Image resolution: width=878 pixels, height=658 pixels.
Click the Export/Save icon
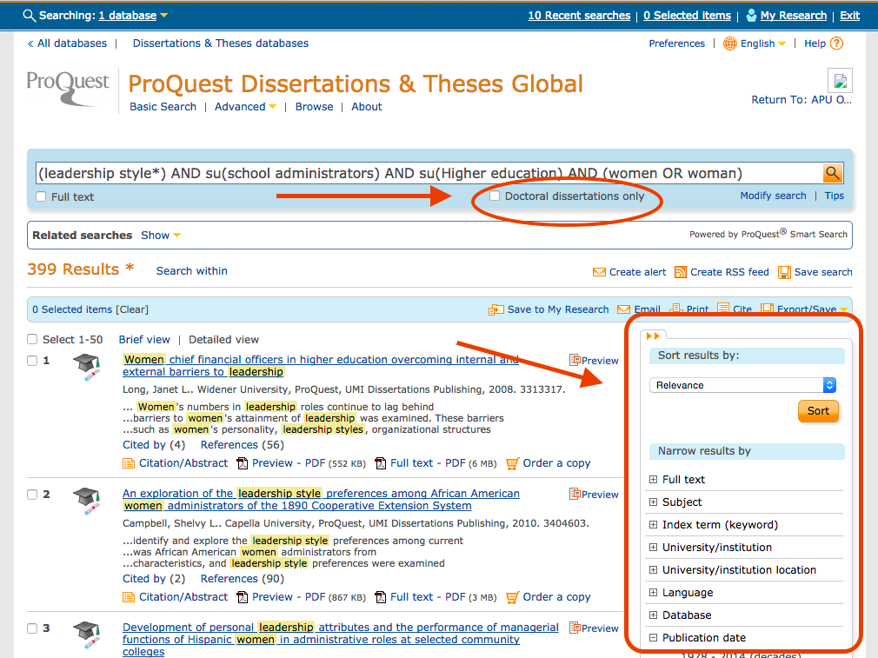point(767,308)
